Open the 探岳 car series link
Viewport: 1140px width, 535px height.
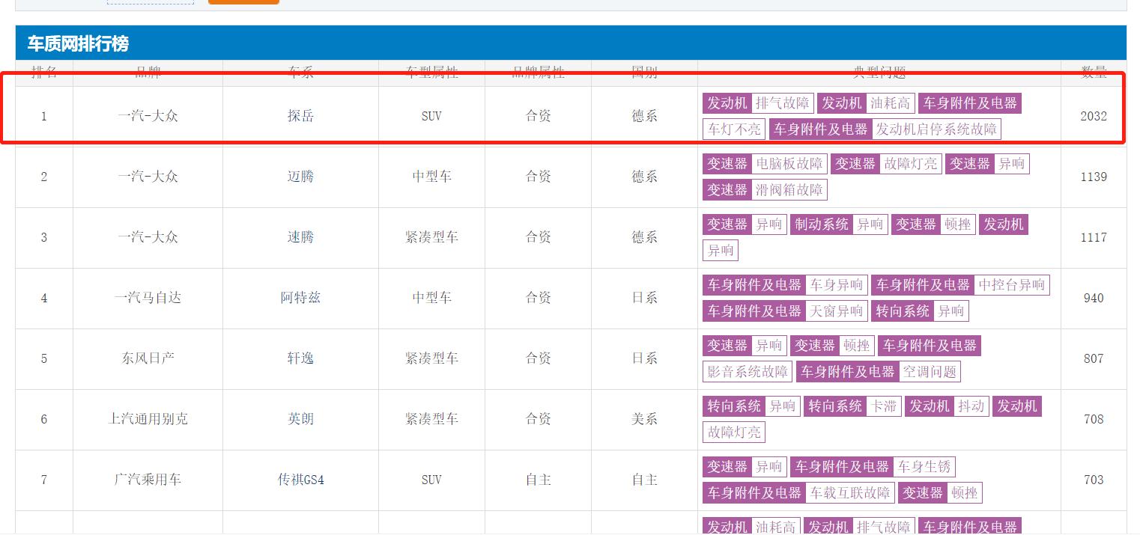pyautogui.click(x=300, y=116)
